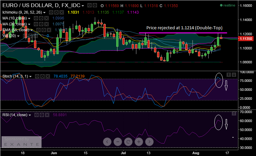Remove the Stoch indicator with its X

point(48,76)
